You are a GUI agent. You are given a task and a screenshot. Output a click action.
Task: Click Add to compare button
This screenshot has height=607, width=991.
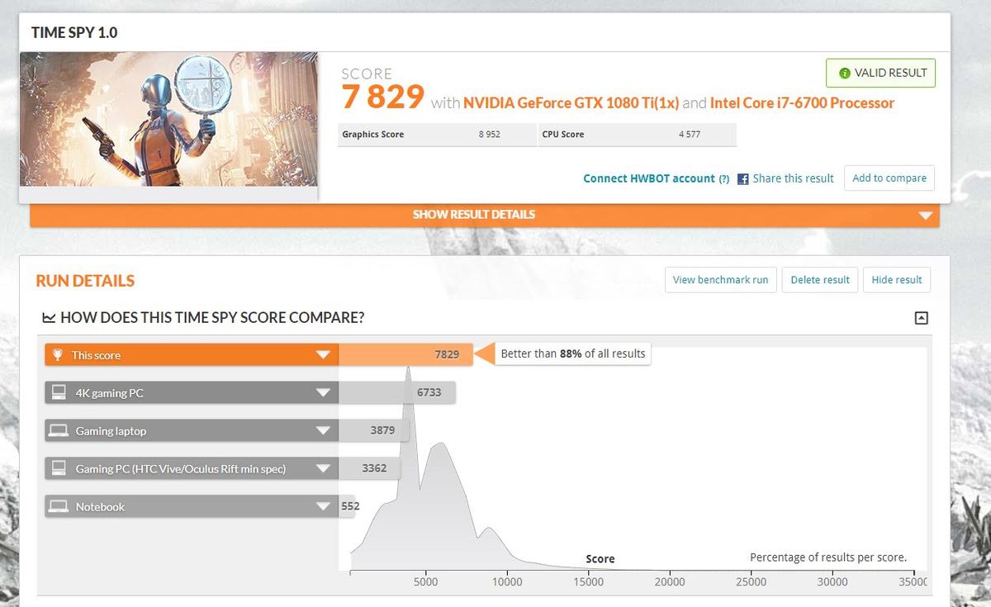(x=889, y=178)
